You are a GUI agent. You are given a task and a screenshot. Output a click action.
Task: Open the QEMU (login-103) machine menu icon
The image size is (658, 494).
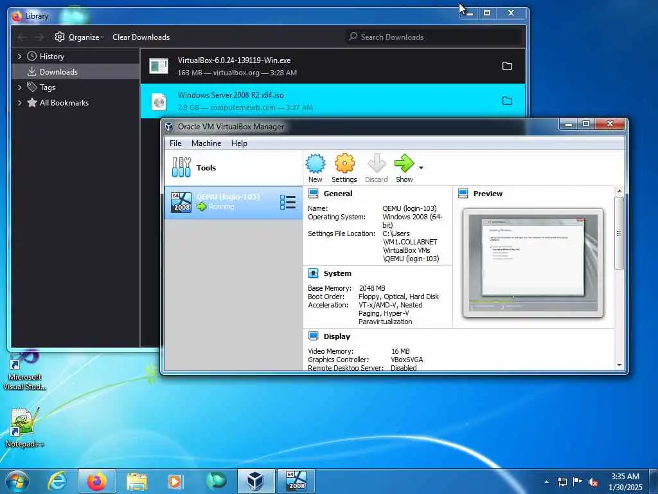point(288,203)
